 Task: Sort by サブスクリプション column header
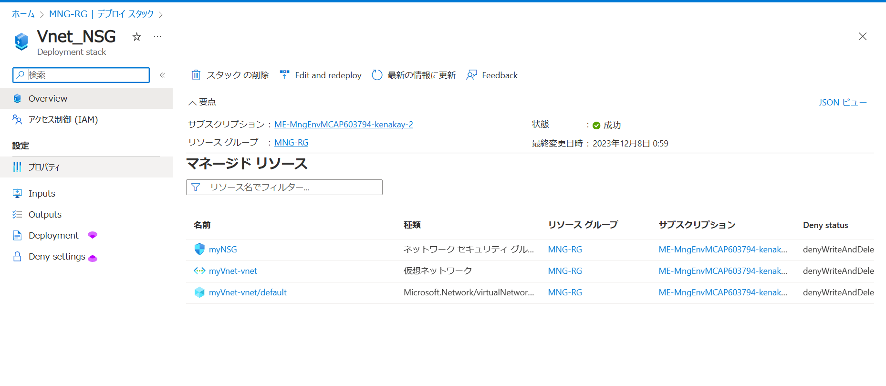pyautogui.click(x=697, y=225)
